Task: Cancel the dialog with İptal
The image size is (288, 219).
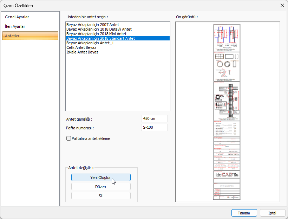Action: click(x=273, y=213)
